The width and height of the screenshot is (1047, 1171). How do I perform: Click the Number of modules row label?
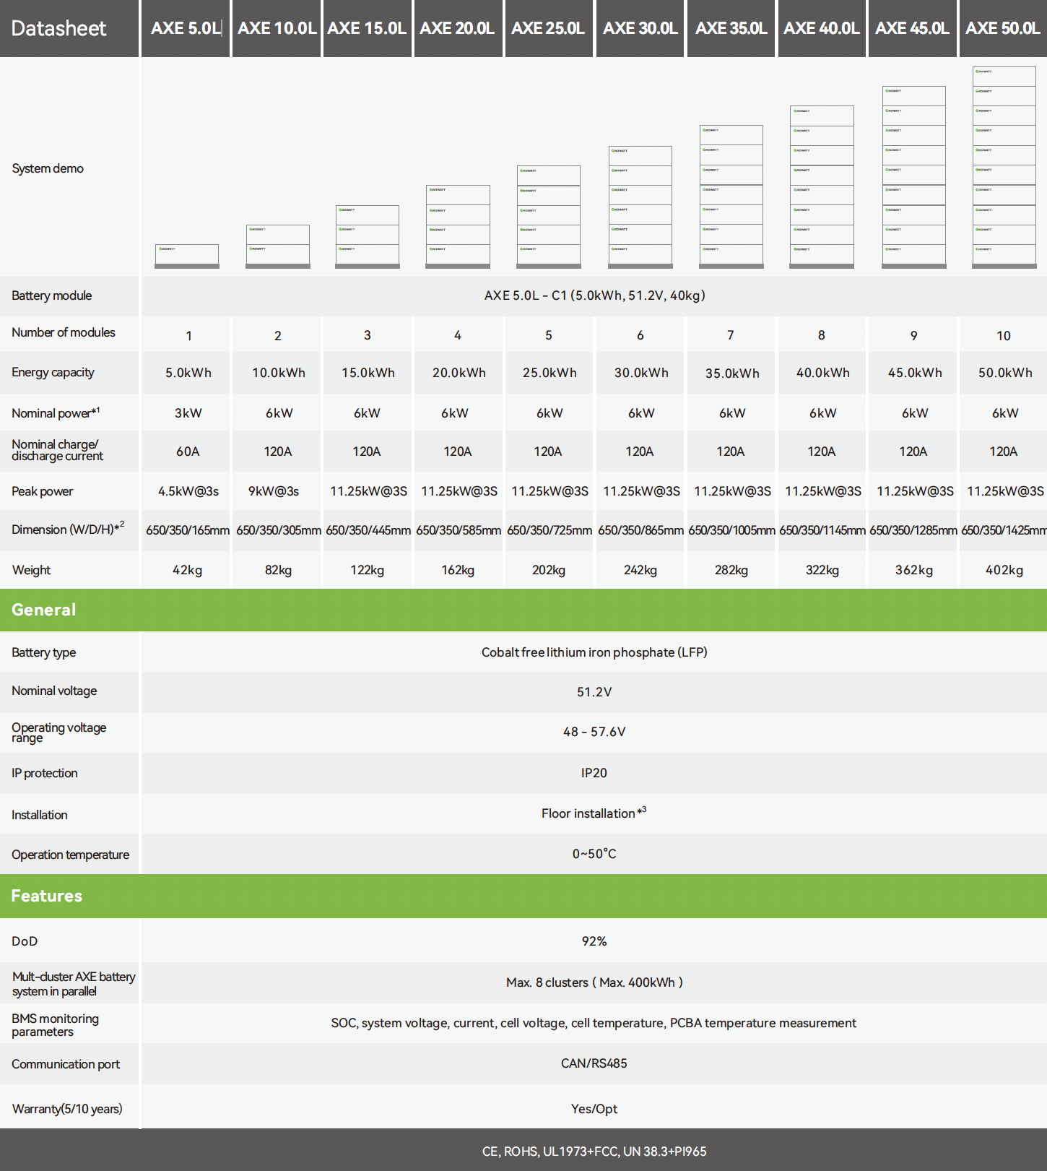click(x=64, y=332)
